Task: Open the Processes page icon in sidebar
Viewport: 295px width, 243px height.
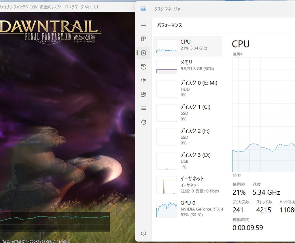Action: pos(143,39)
